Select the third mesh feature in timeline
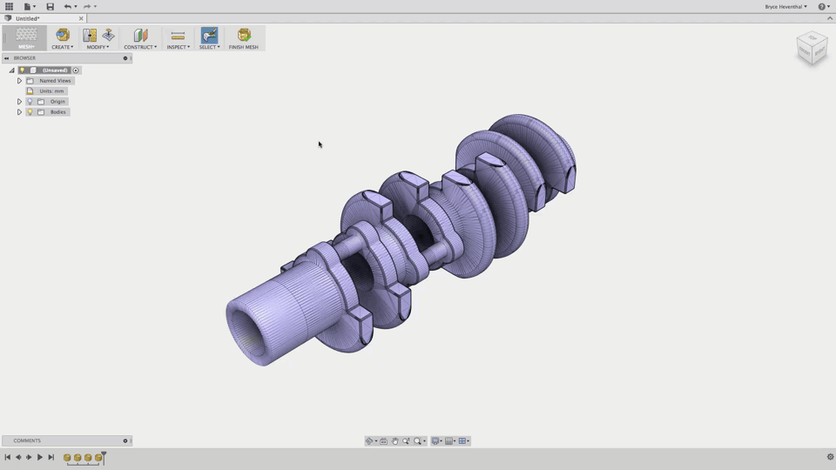Screen dimensions: 836x470 88,458
